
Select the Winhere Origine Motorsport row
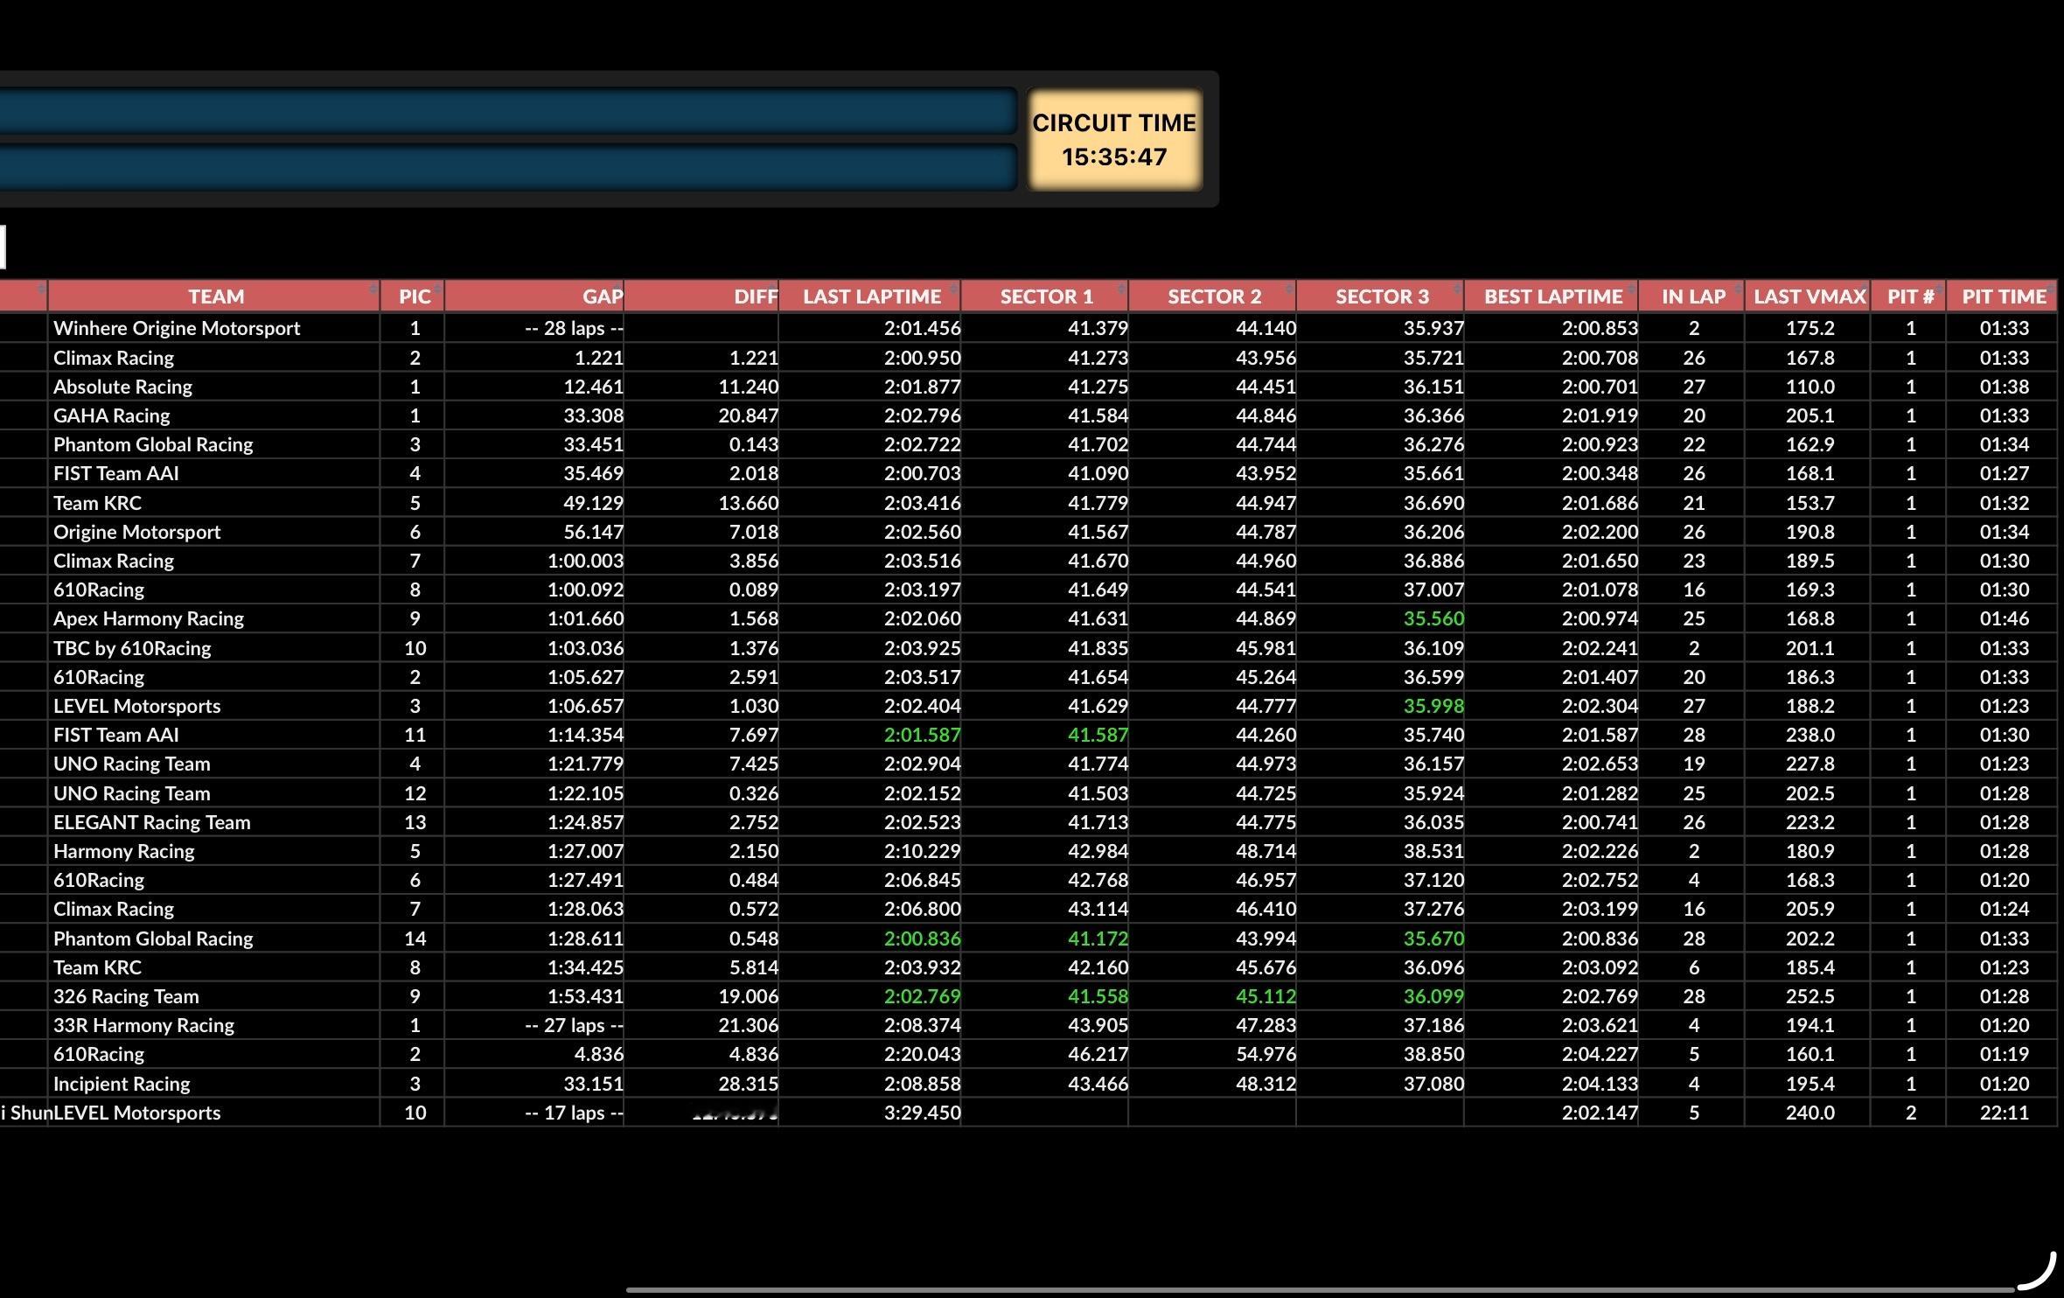177,328
